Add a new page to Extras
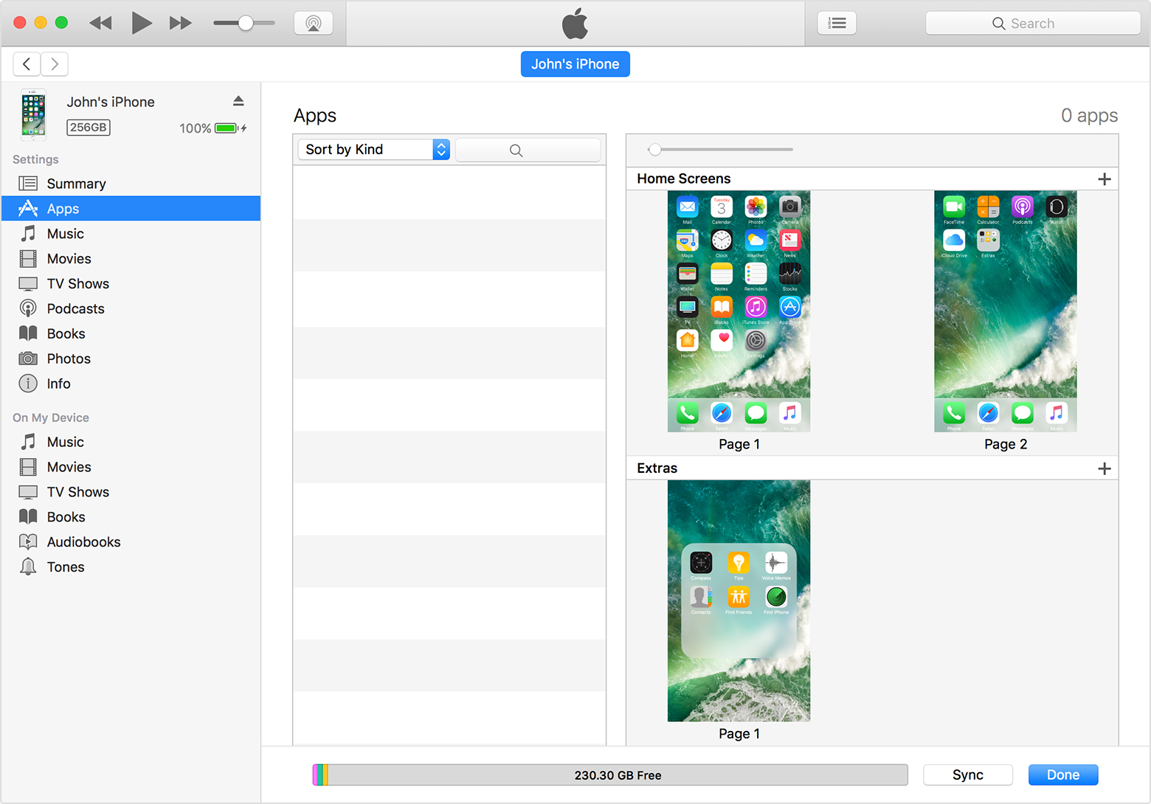This screenshot has width=1151, height=804. (1105, 469)
